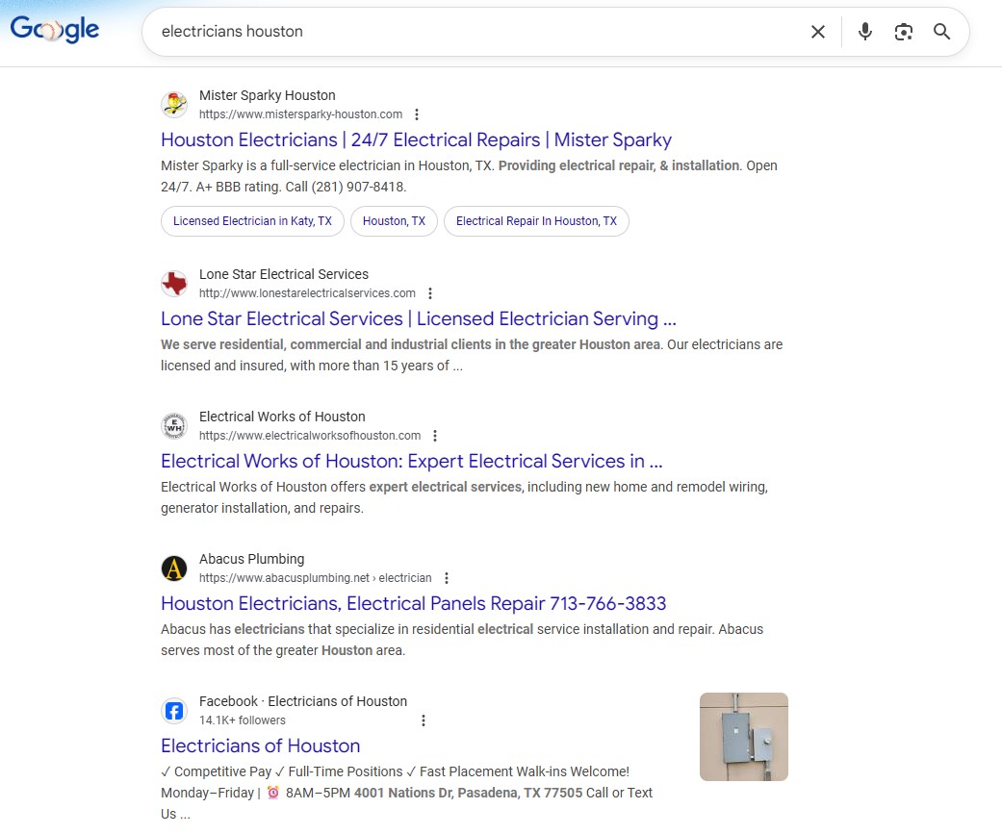Click the Abacus Plumbing favicon
This screenshot has height=834, width=1002.
point(174,569)
